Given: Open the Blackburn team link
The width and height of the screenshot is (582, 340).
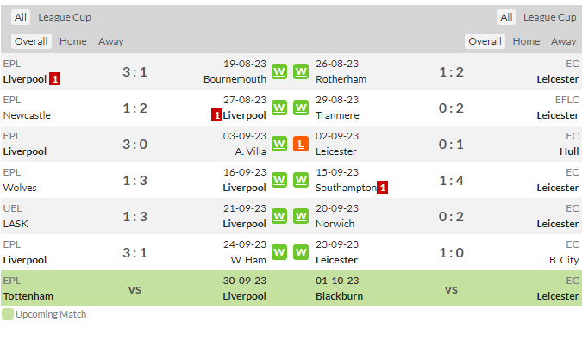Looking at the screenshot, I should (339, 296).
